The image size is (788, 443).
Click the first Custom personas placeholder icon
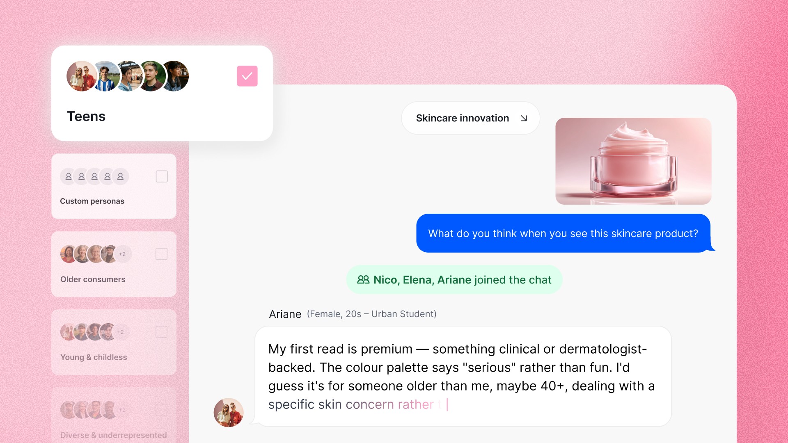(x=69, y=176)
